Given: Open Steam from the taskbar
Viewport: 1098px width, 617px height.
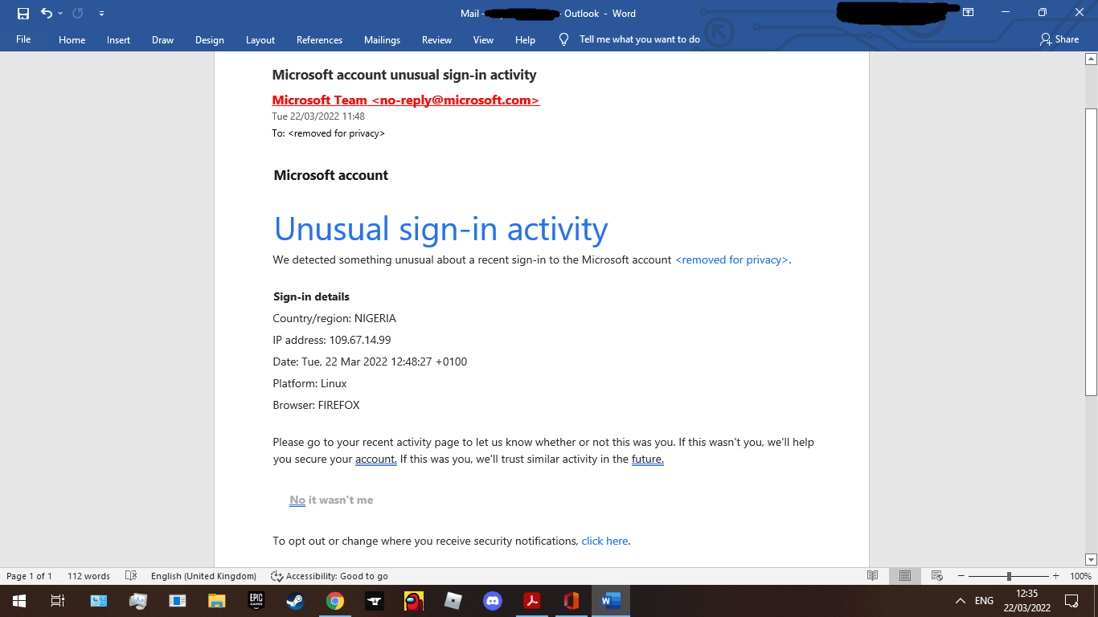Looking at the screenshot, I should coord(296,601).
